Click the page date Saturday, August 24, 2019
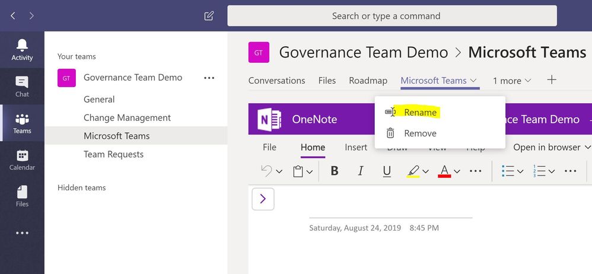The image size is (592, 274). coord(355,228)
